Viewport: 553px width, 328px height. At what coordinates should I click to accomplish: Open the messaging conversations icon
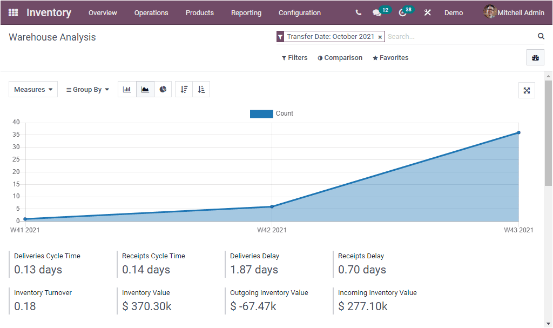[x=377, y=12]
